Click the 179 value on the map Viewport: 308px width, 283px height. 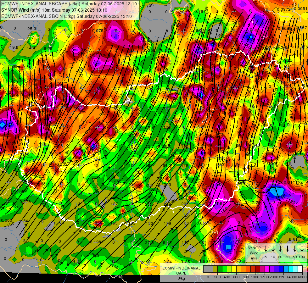pos(167,223)
